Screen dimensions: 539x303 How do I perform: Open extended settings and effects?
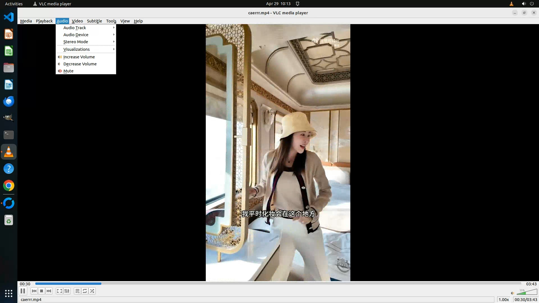click(x=67, y=291)
